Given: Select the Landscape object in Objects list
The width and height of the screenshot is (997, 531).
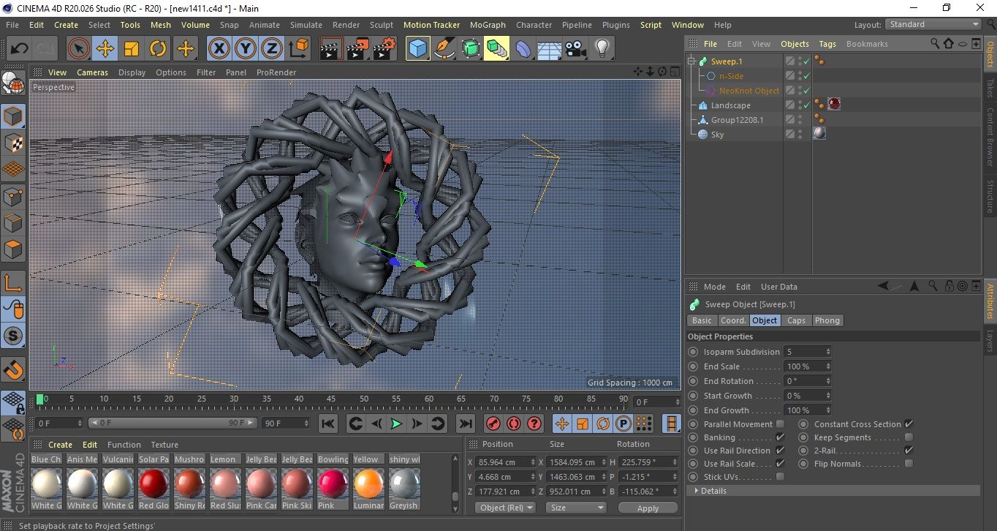Looking at the screenshot, I should pos(730,105).
